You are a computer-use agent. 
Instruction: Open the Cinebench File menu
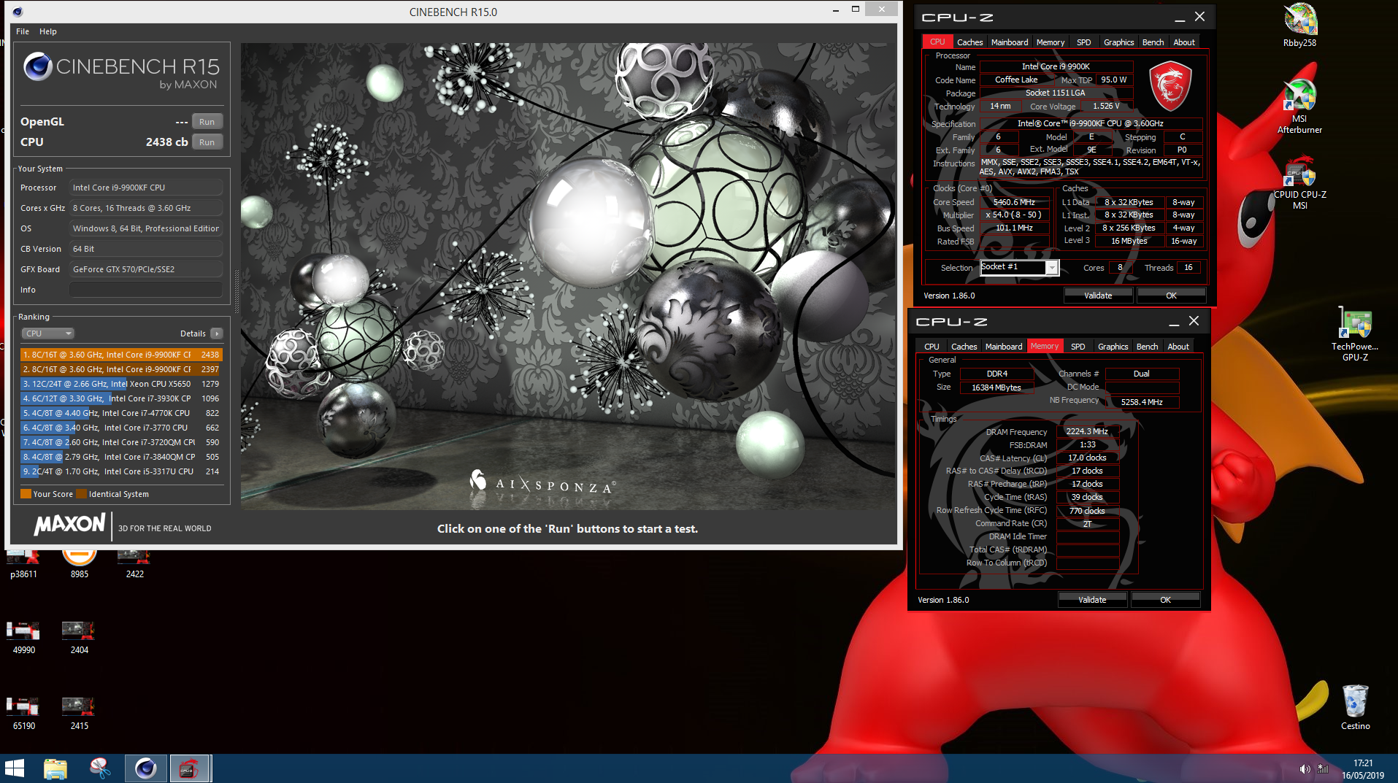click(x=23, y=31)
